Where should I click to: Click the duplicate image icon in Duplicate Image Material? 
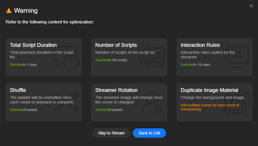237,102
